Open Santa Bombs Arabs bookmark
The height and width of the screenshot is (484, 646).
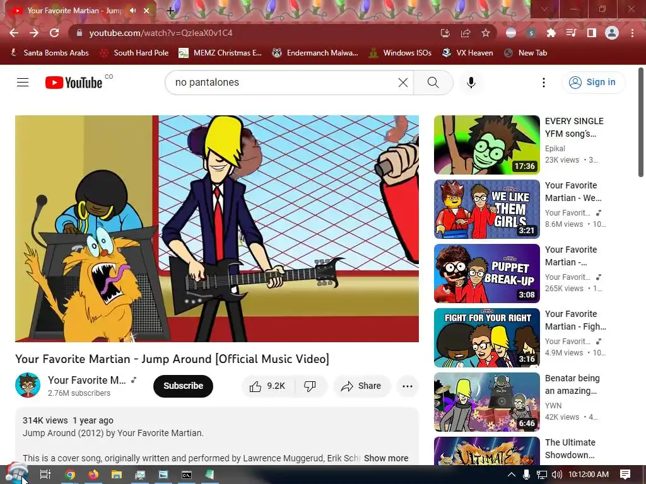coord(49,53)
